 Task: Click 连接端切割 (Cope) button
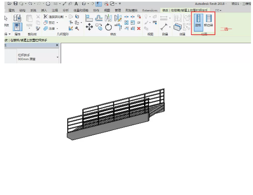pos(50,17)
